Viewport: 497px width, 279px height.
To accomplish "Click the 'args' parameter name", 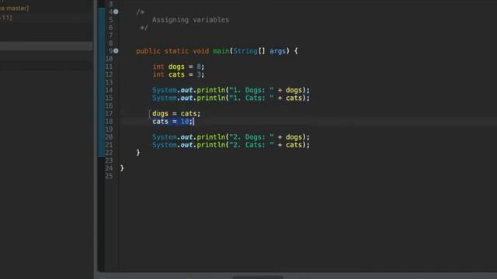I will [x=278, y=51].
